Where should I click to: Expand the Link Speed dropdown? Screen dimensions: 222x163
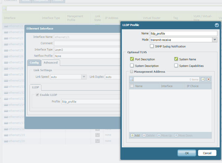[x=84, y=77]
